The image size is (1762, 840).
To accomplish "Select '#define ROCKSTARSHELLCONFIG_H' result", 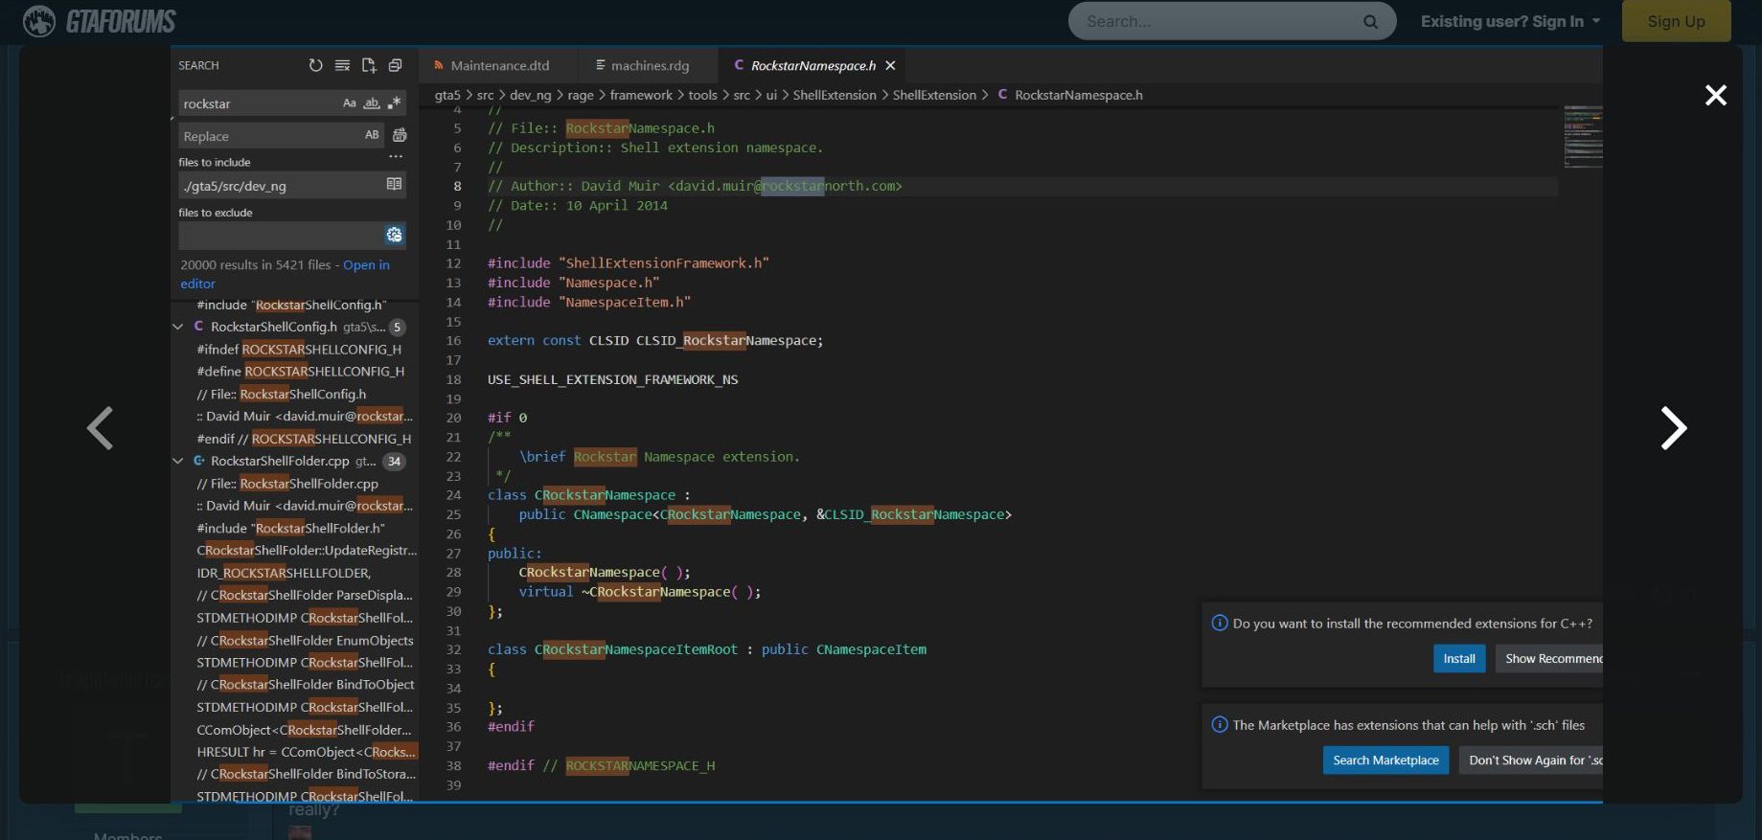I will (x=301, y=372).
